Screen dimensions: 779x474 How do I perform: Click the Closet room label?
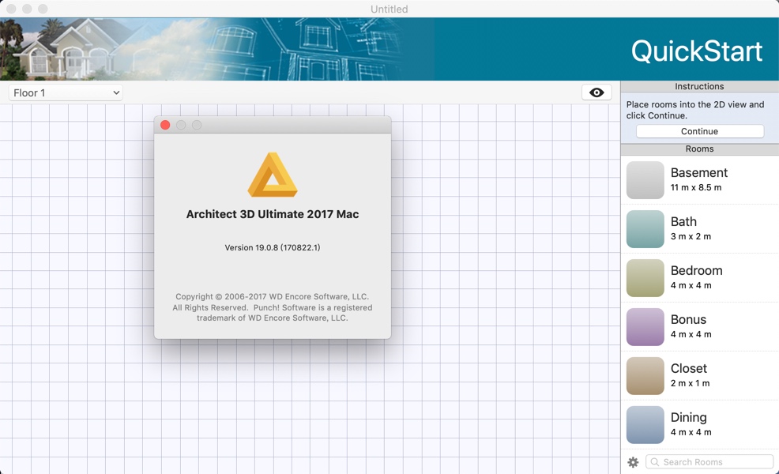pyautogui.click(x=689, y=368)
